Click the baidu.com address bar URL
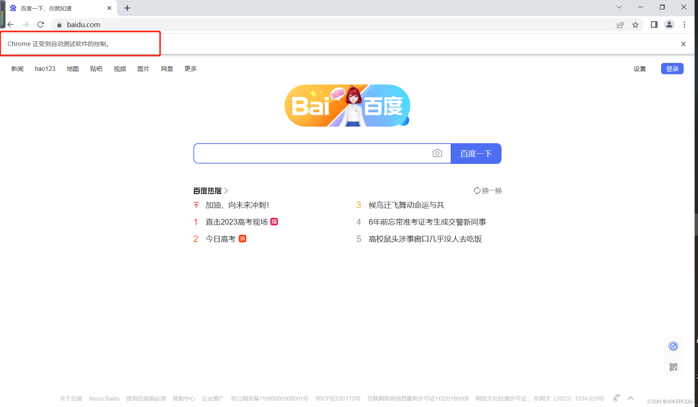This screenshot has width=698, height=407. [83, 25]
